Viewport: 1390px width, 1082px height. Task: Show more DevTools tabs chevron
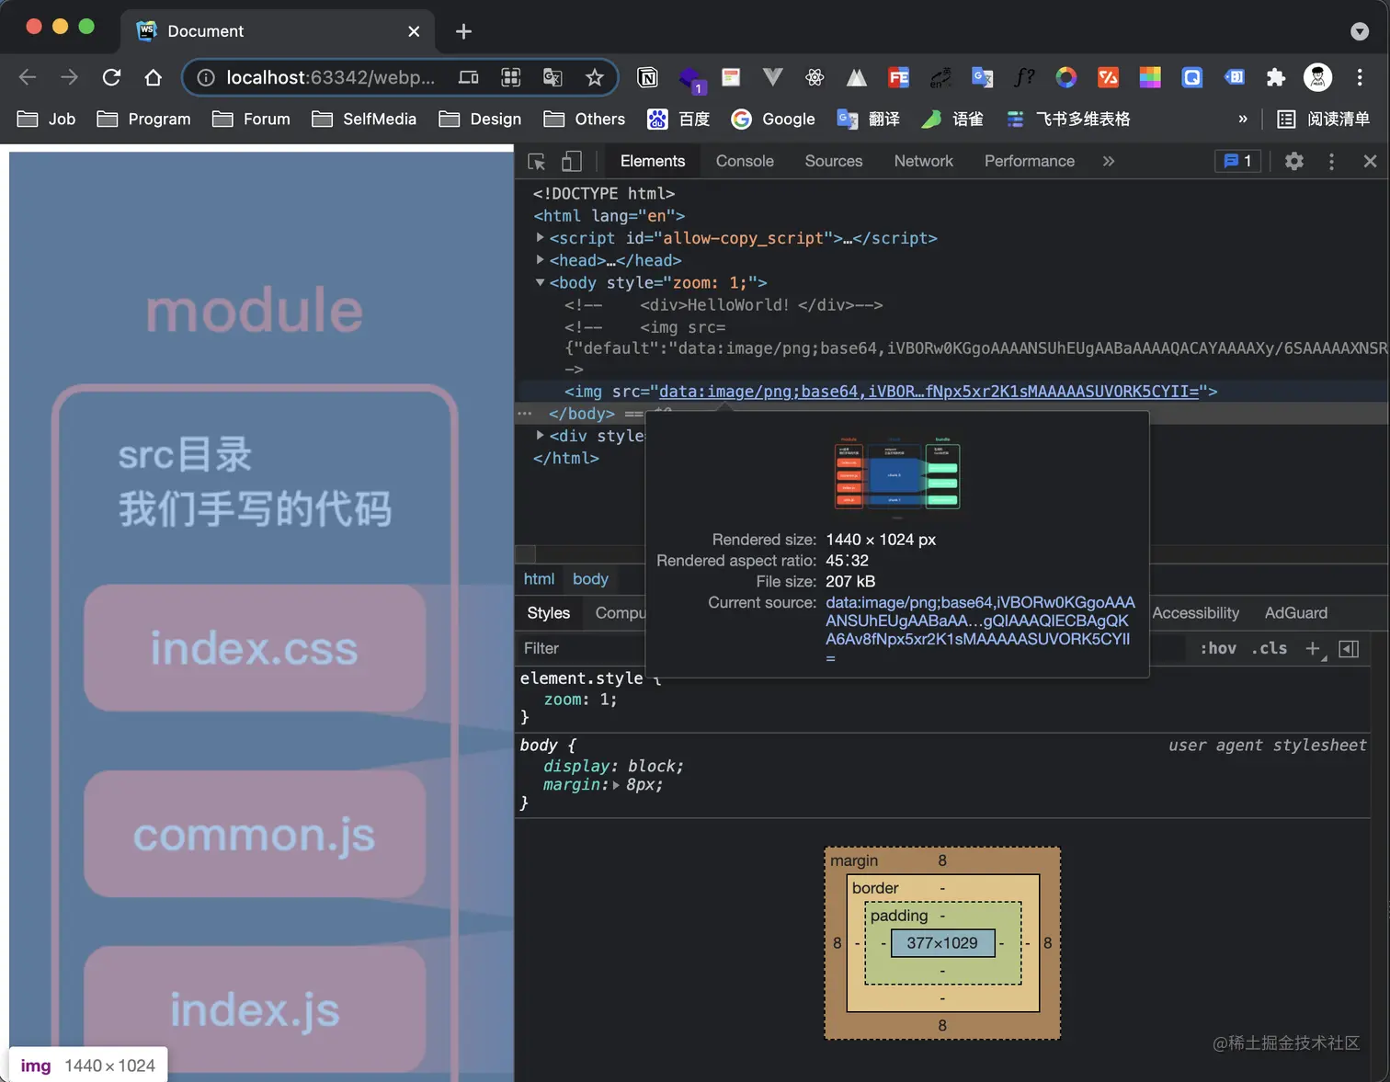pyautogui.click(x=1109, y=161)
